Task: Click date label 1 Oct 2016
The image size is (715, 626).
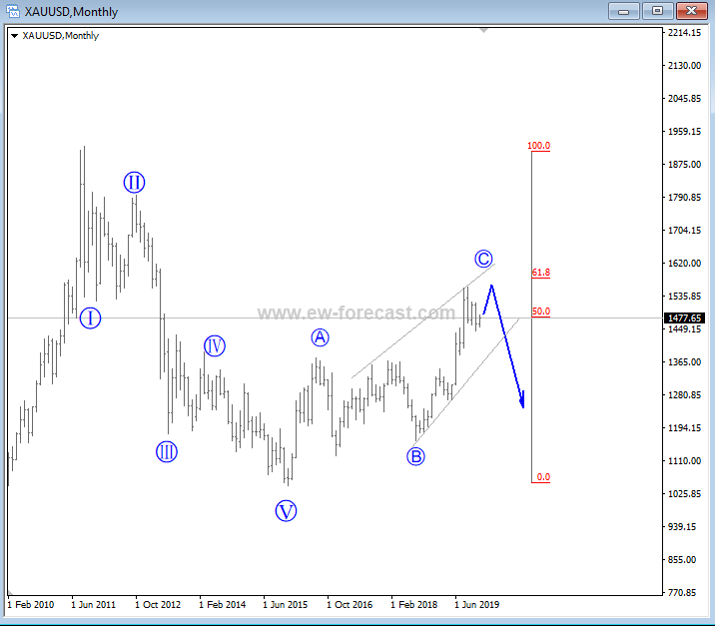Action: pyautogui.click(x=350, y=605)
